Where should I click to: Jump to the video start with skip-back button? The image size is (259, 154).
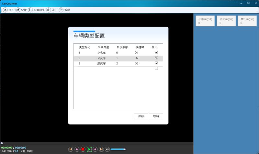tap(71, 149)
